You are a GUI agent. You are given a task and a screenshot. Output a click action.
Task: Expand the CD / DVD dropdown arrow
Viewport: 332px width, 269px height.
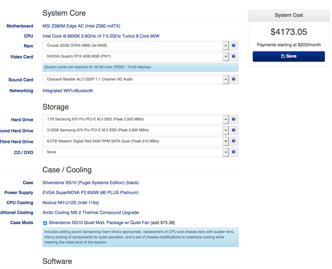(x=226, y=152)
